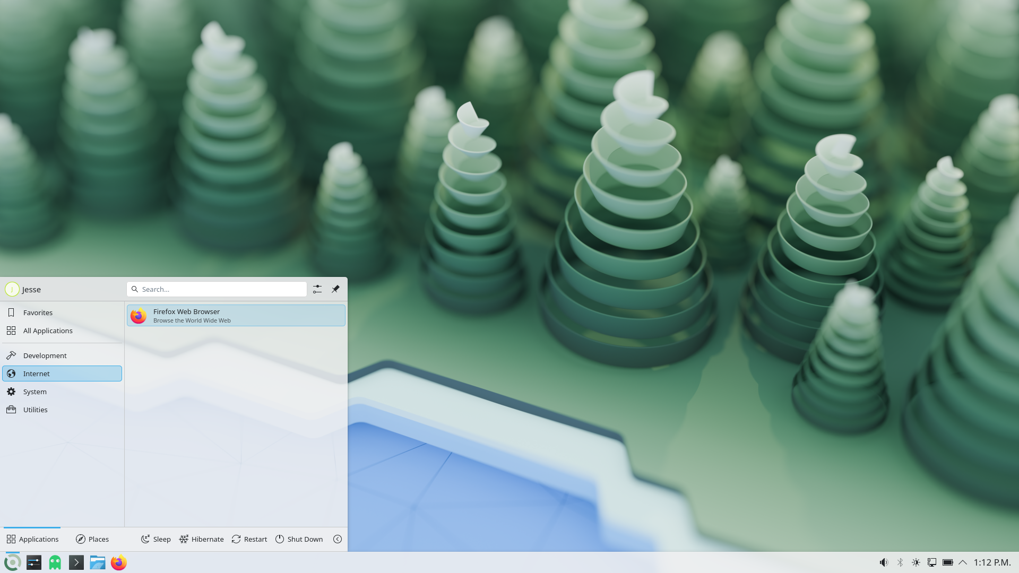Screen dimensions: 1019x573
Task: Open the Dolphin file manager from the taskbar
Action: pos(98,562)
